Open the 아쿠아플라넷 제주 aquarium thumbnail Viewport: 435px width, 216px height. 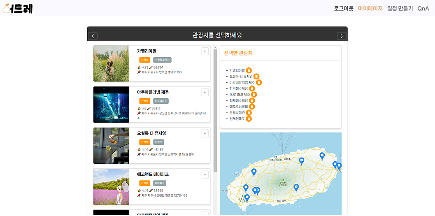pyautogui.click(x=111, y=105)
